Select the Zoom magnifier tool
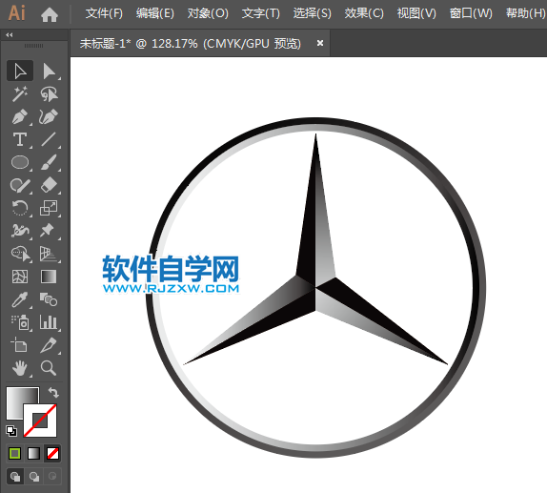Image resolution: width=547 pixels, height=493 pixels. point(49,368)
